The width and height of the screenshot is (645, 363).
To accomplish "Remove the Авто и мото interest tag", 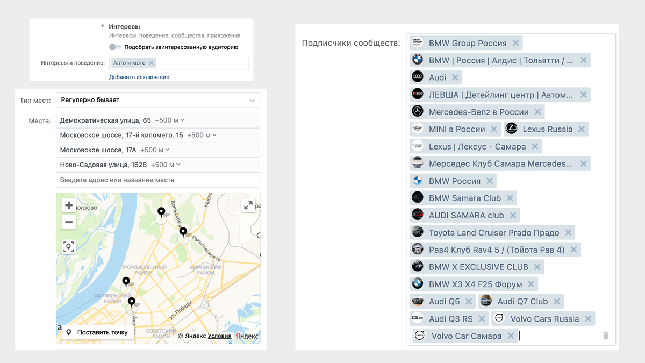I will [x=152, y=63].
